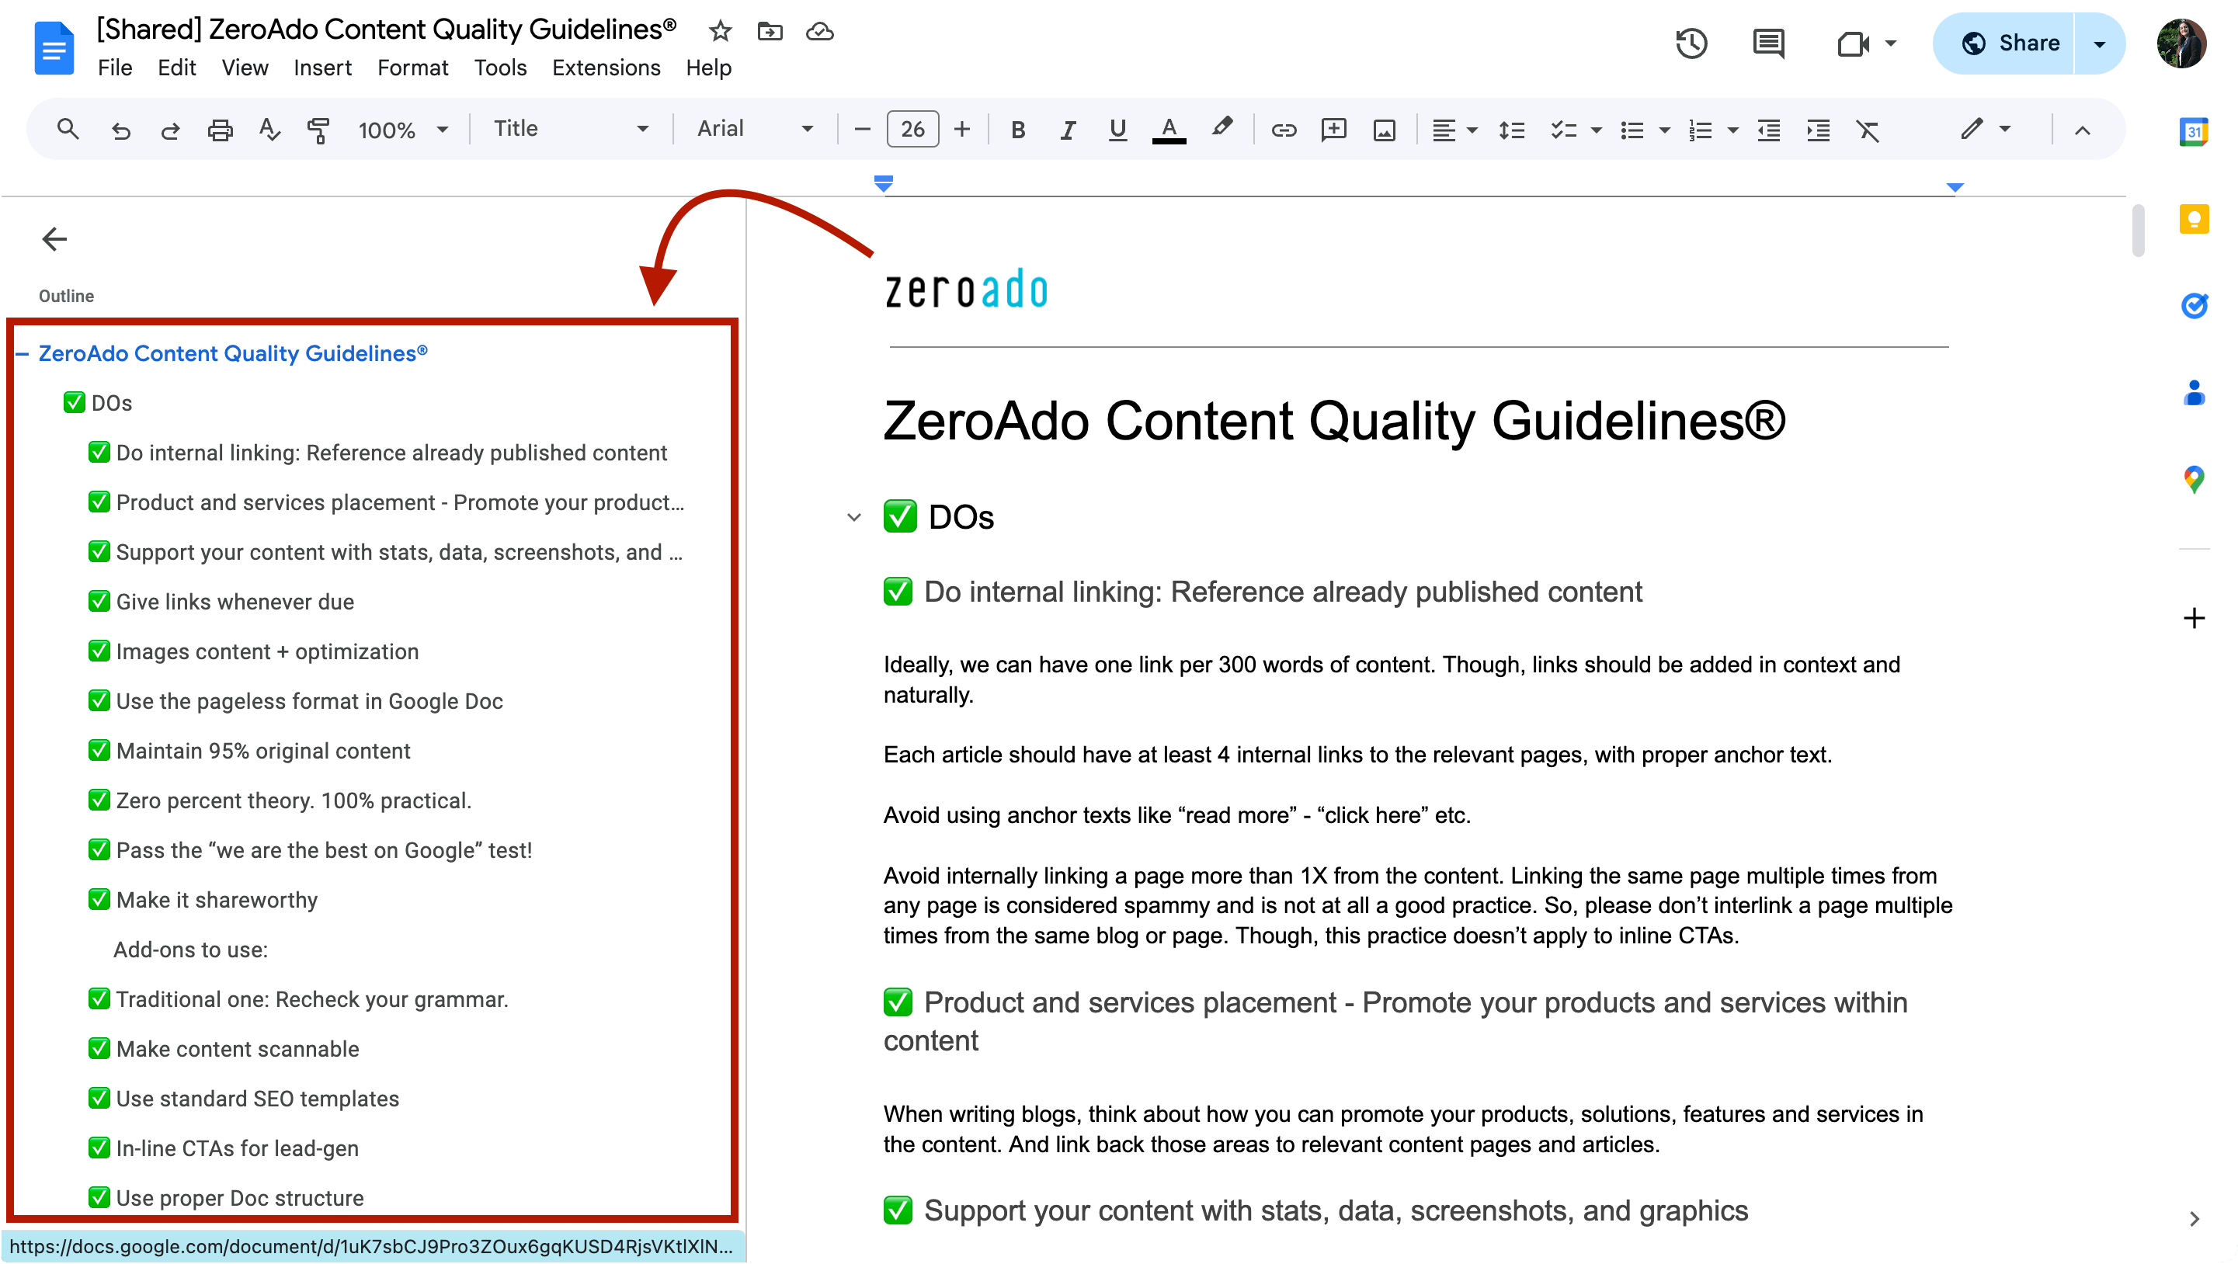This screenshot has width=2238, height=1264.
Task: Open the zoom 100% dropdown
Action: pyautogui.click(x=403, y=130)
